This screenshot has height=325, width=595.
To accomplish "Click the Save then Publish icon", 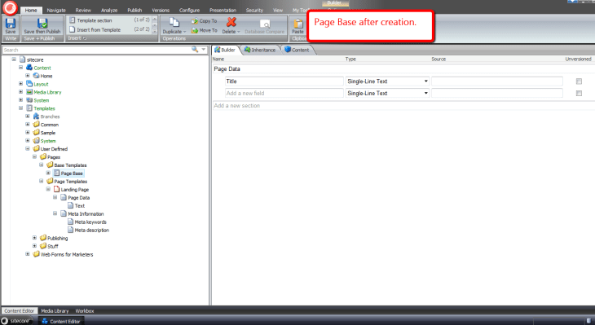I will pos(42,23).
